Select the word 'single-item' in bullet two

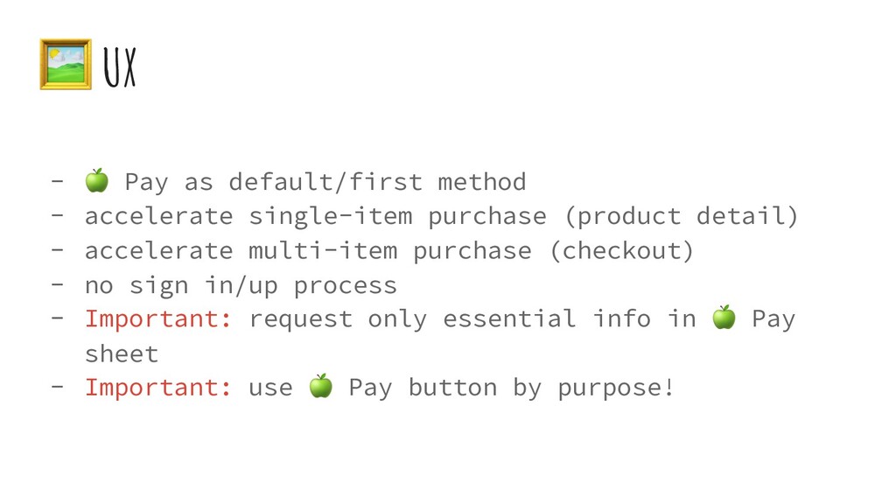click(330, 217)
